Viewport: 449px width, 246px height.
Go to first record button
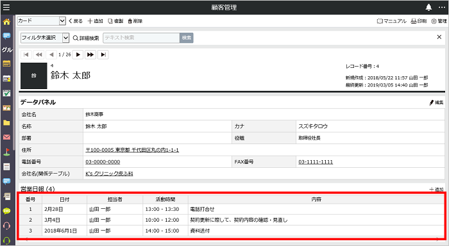(x=26, y=54)
